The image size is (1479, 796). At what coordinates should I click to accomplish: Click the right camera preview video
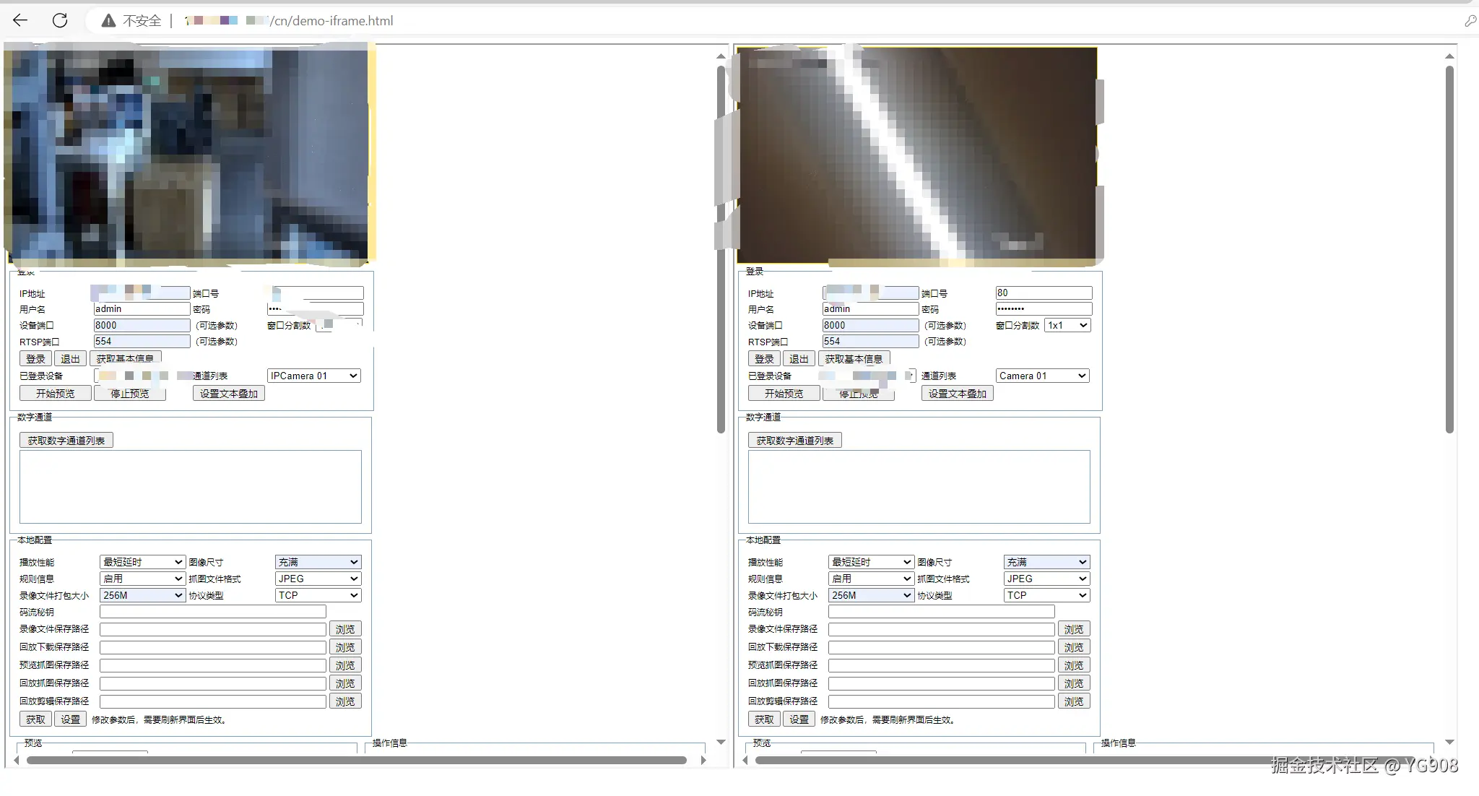tap(917, 155)
